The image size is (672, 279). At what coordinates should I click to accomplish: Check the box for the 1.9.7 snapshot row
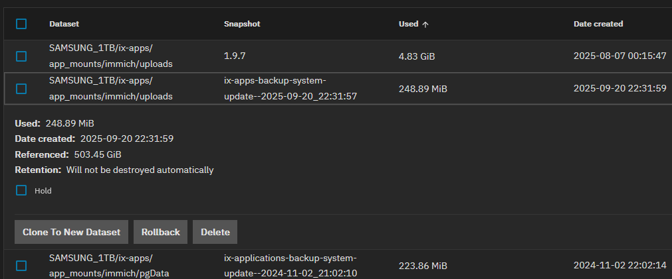tap(21, 56)
